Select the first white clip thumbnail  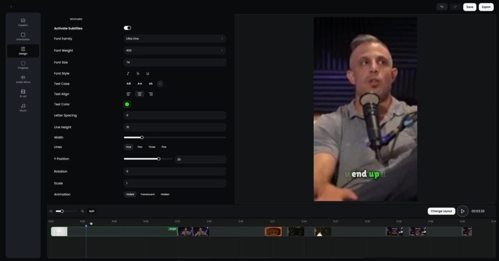pyautogui.click(x=59, y=231)
